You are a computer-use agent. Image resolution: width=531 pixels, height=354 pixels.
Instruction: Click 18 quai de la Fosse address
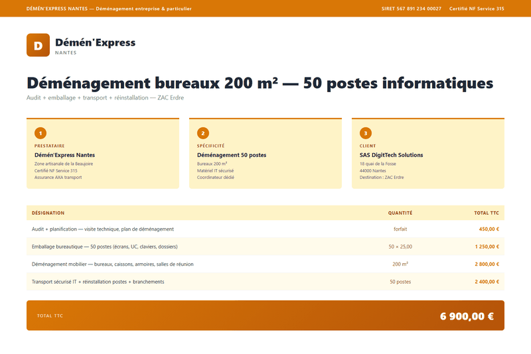click(378, 164)
